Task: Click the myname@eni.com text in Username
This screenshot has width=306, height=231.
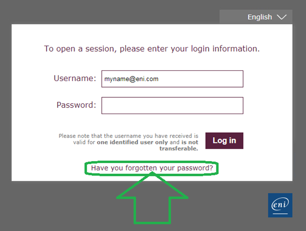Action: click(x=131, y=79)
